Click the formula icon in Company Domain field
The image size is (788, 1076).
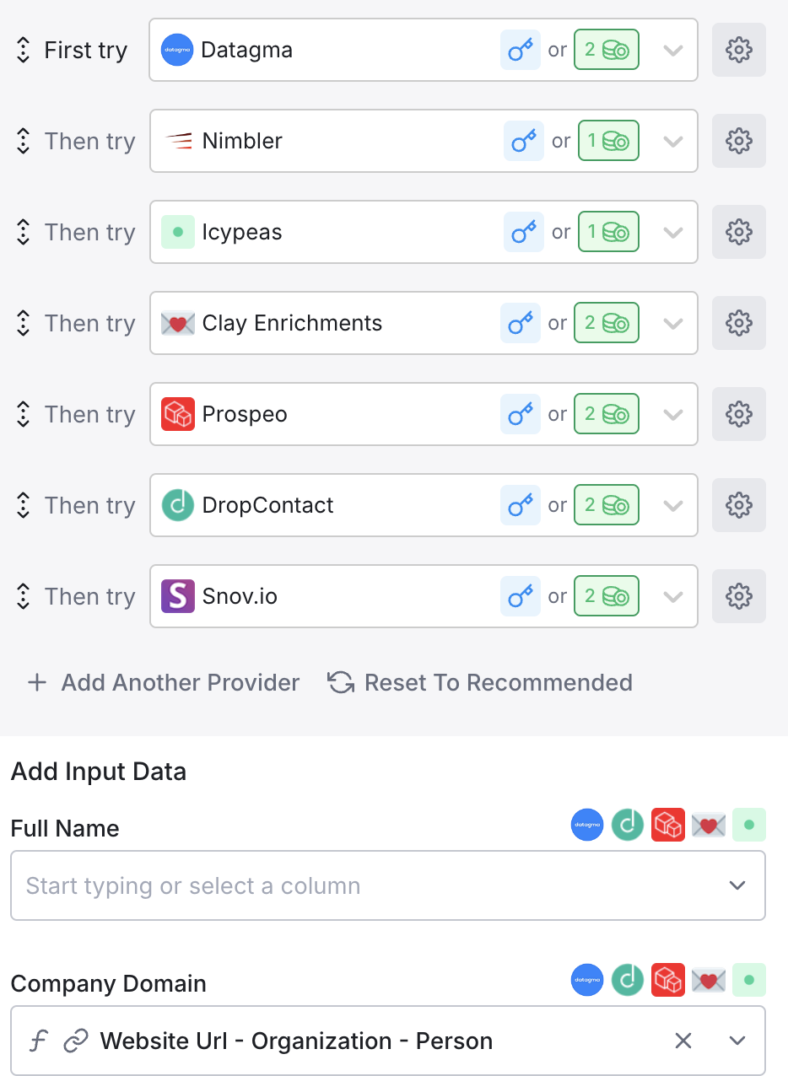[38, 1041]
